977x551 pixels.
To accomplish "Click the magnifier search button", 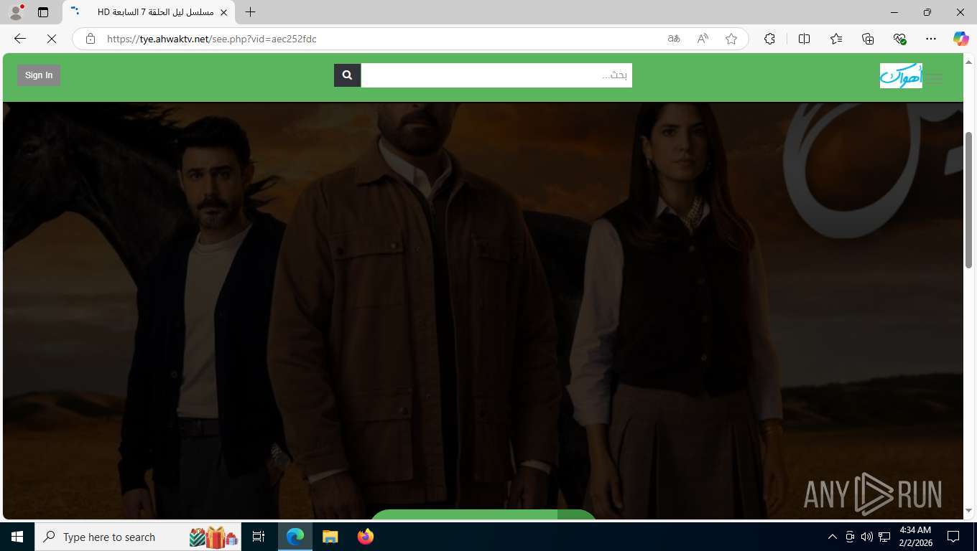I will [x=347, y=75].
